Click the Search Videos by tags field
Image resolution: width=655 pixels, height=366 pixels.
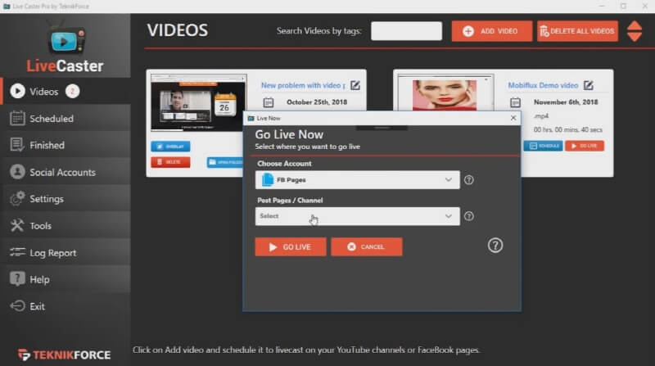click(x=406, y=31)
